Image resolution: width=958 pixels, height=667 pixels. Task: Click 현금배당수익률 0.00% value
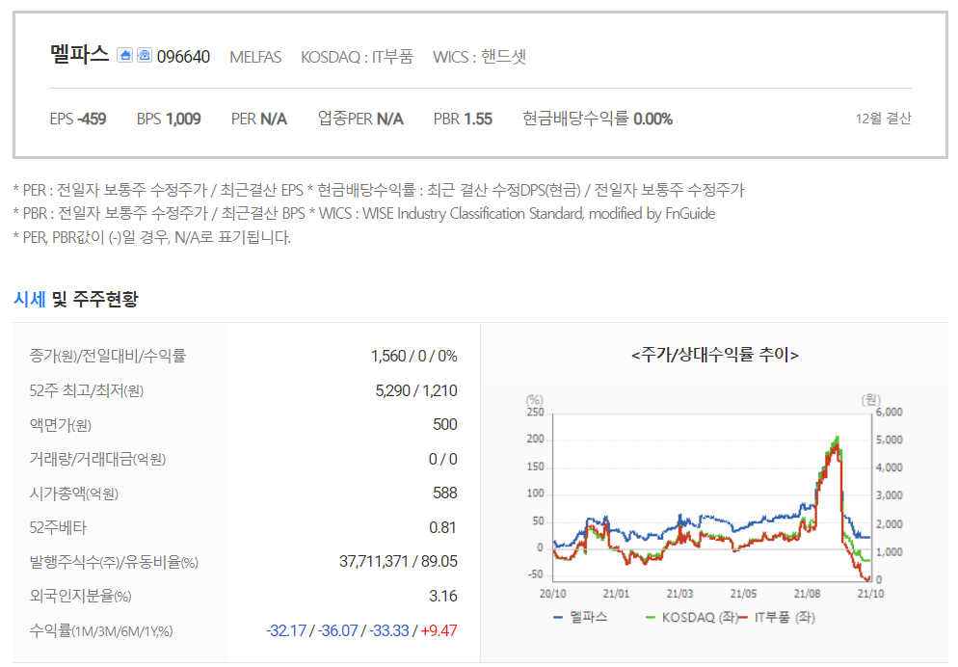[598, 119]
